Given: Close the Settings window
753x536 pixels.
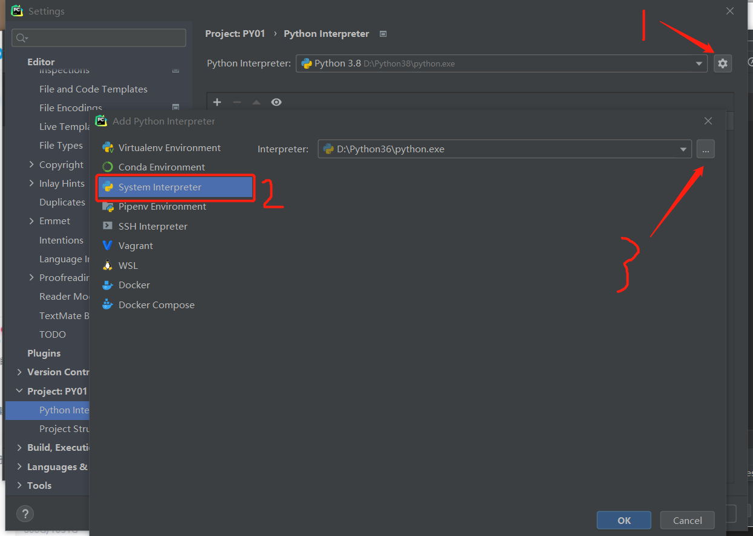Looking at the screenshot, I should pyautogui.click(x=730, y=11).
